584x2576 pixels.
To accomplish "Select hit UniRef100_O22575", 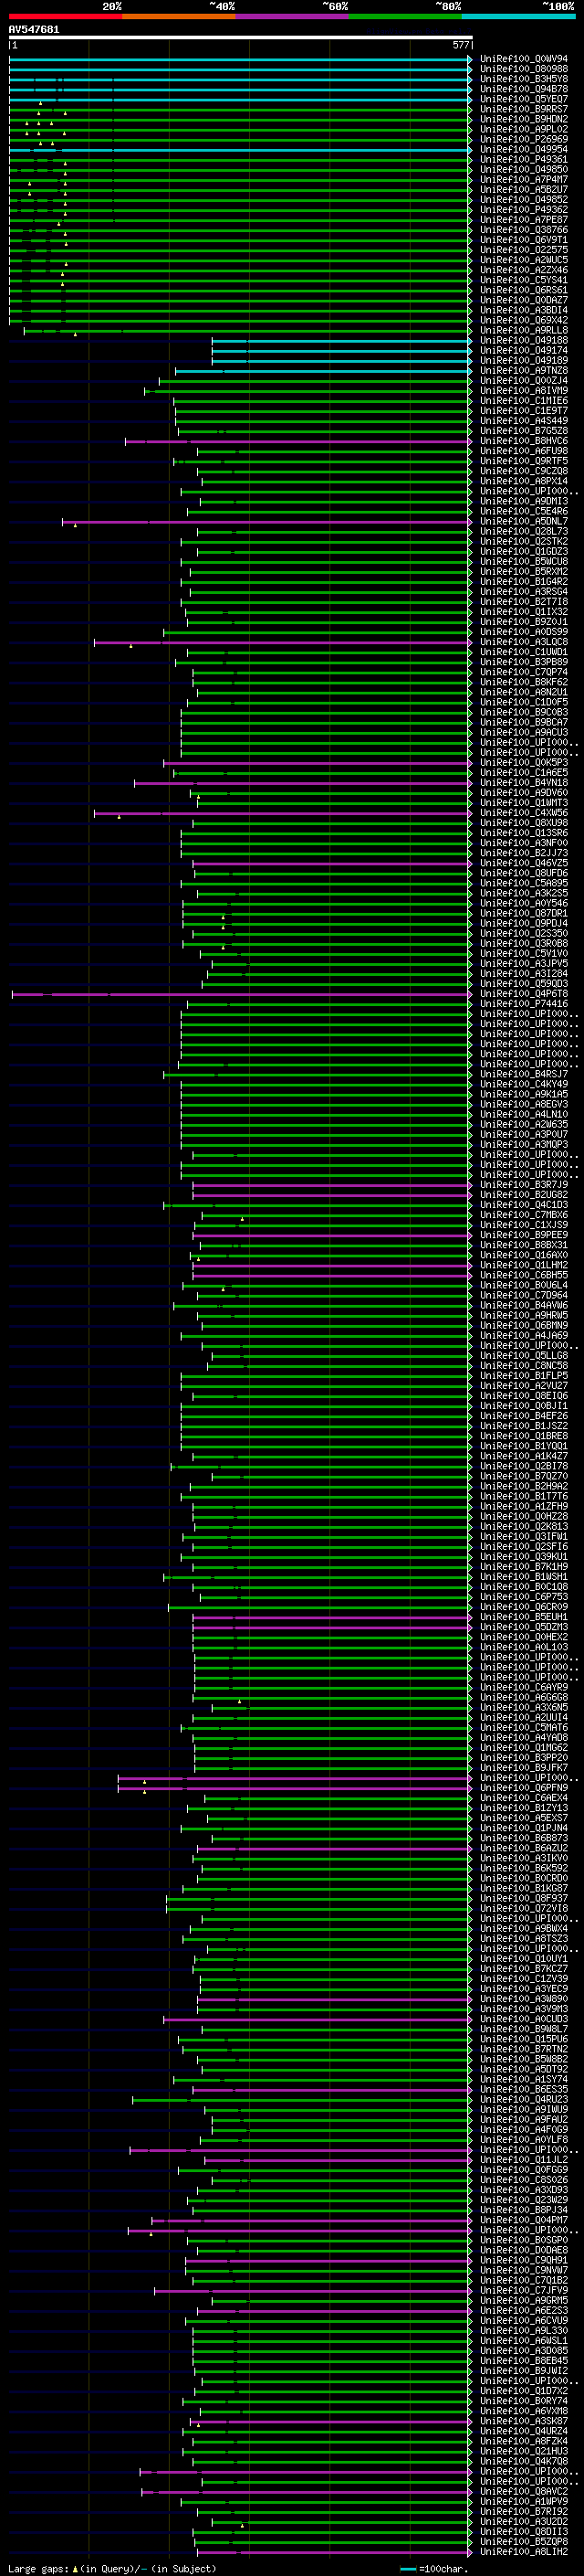I will [x=523, y=250].
